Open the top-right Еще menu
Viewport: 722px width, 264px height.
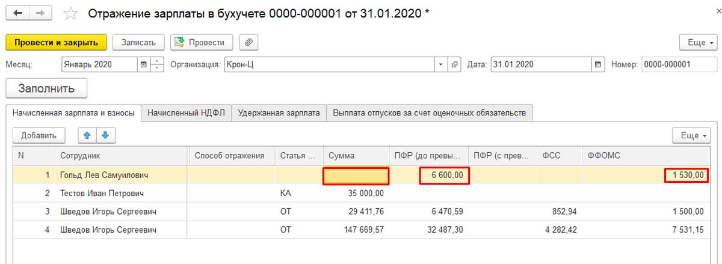point(698,43)
